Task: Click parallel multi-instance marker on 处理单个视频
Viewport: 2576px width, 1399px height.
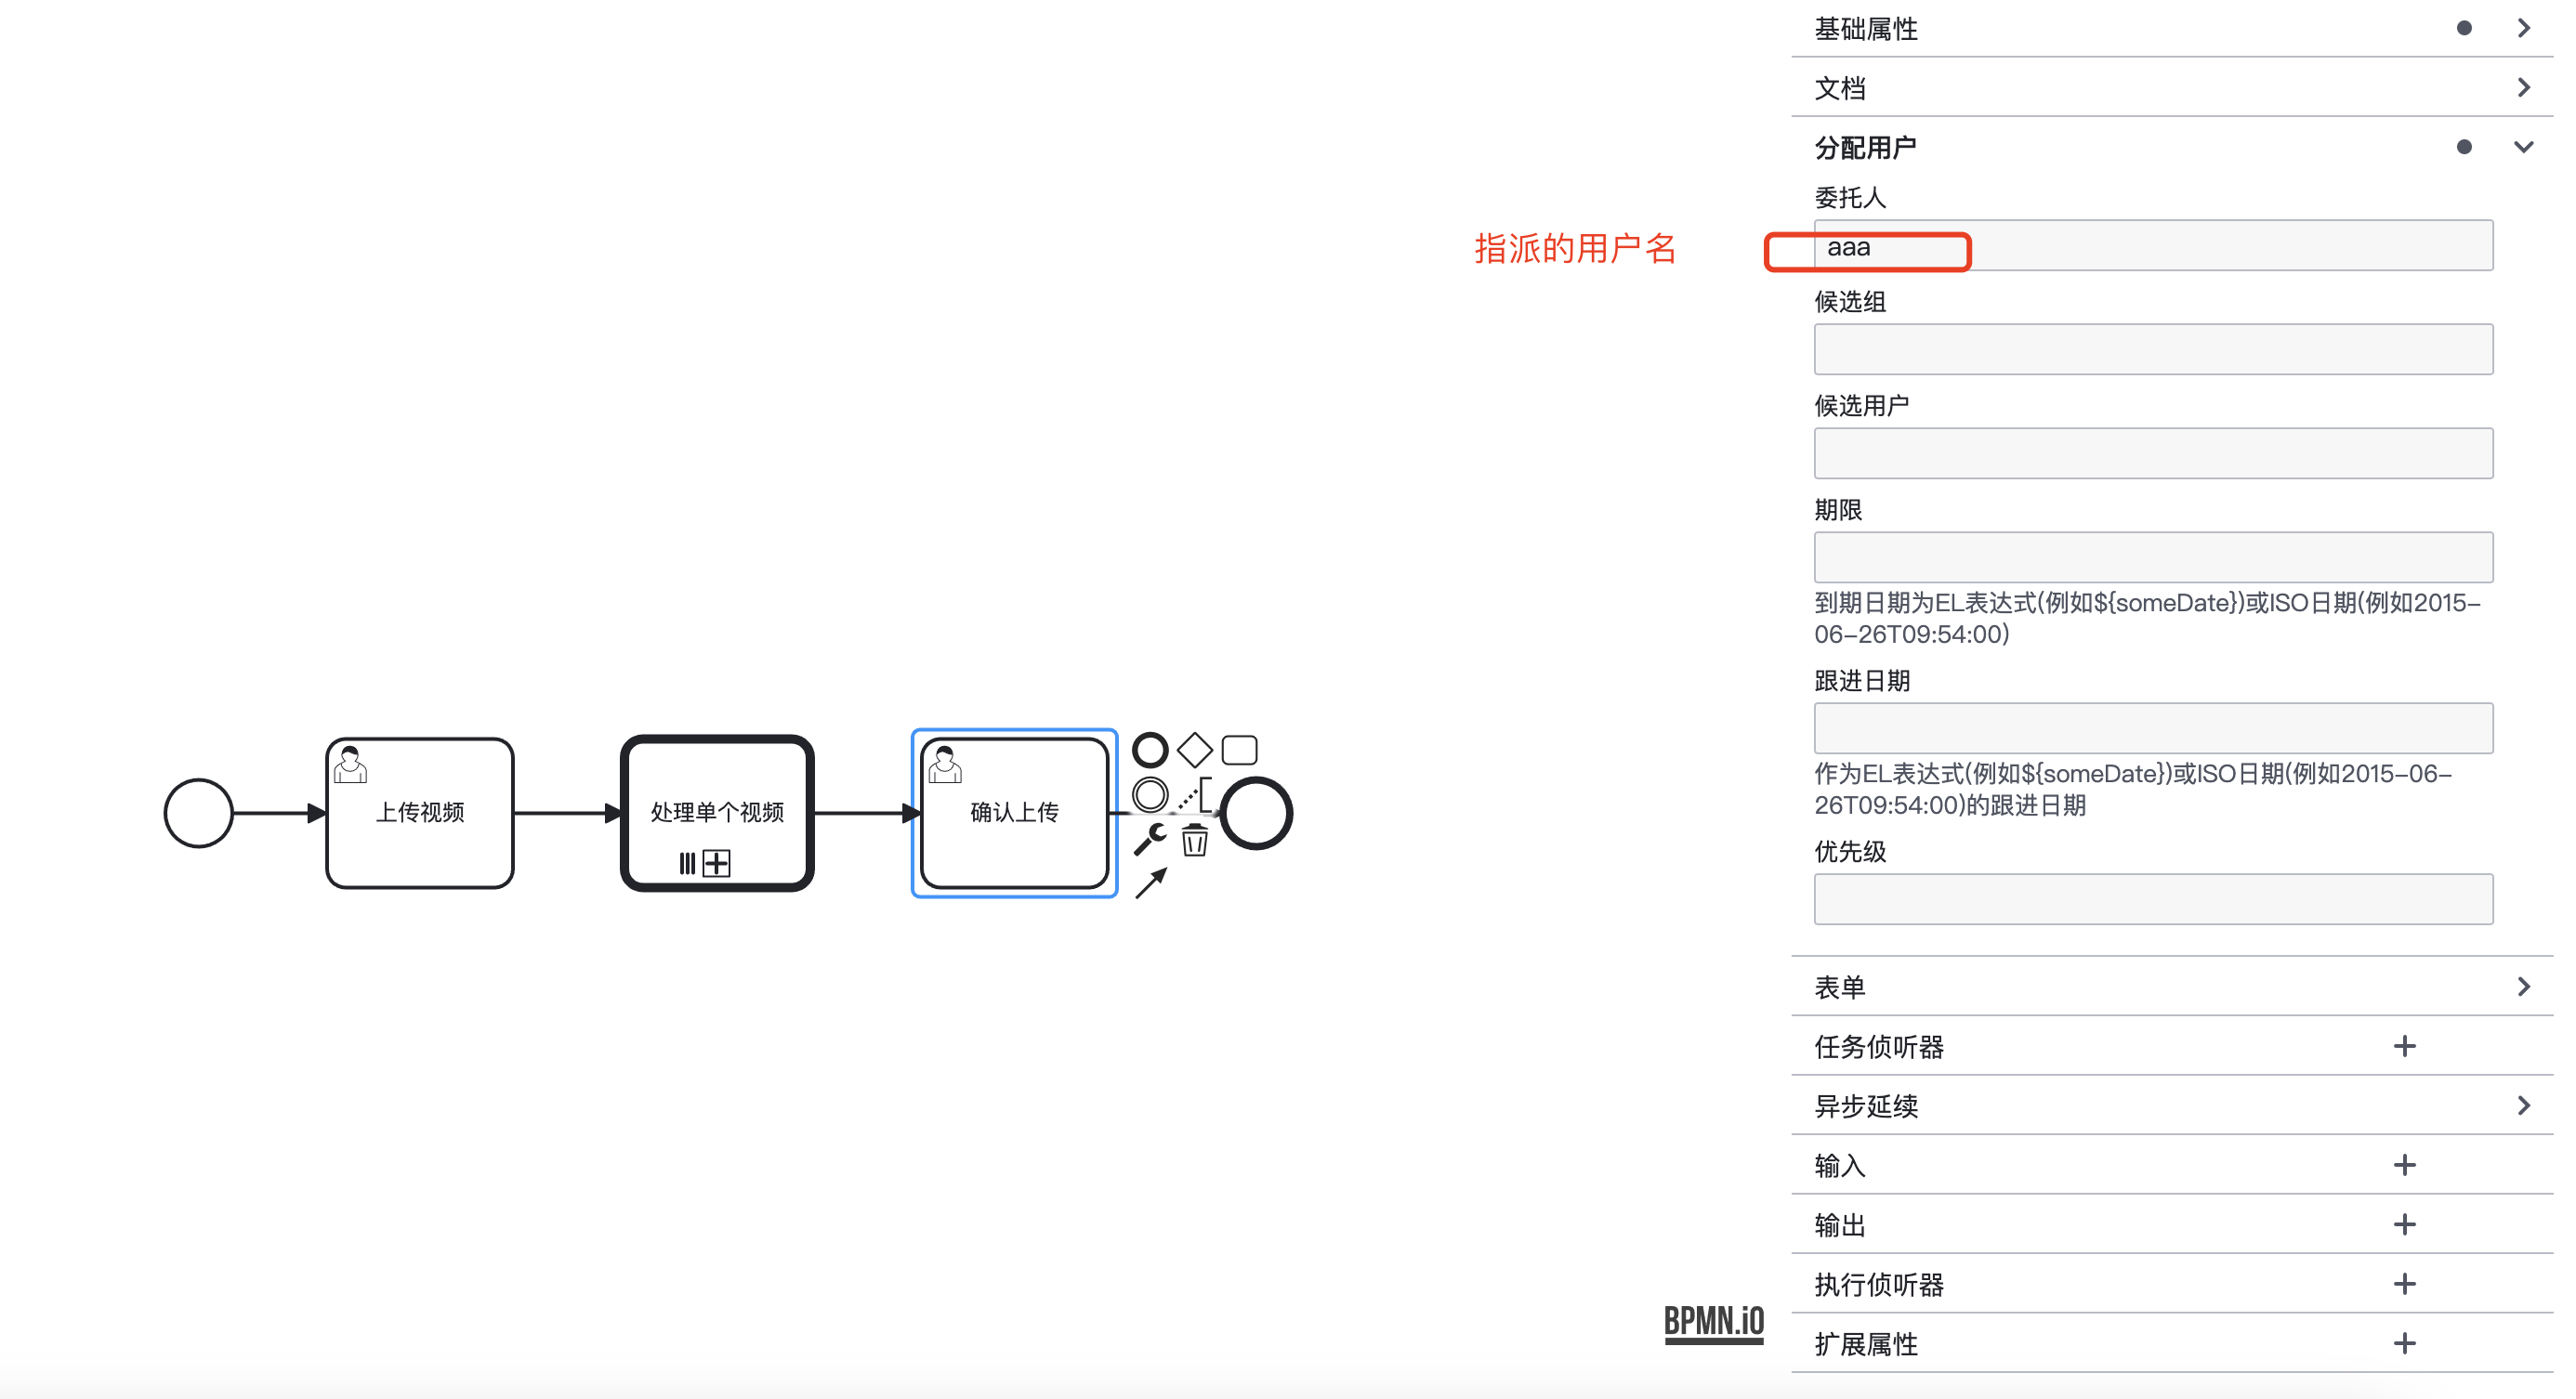Action: [x=687, y=862]
